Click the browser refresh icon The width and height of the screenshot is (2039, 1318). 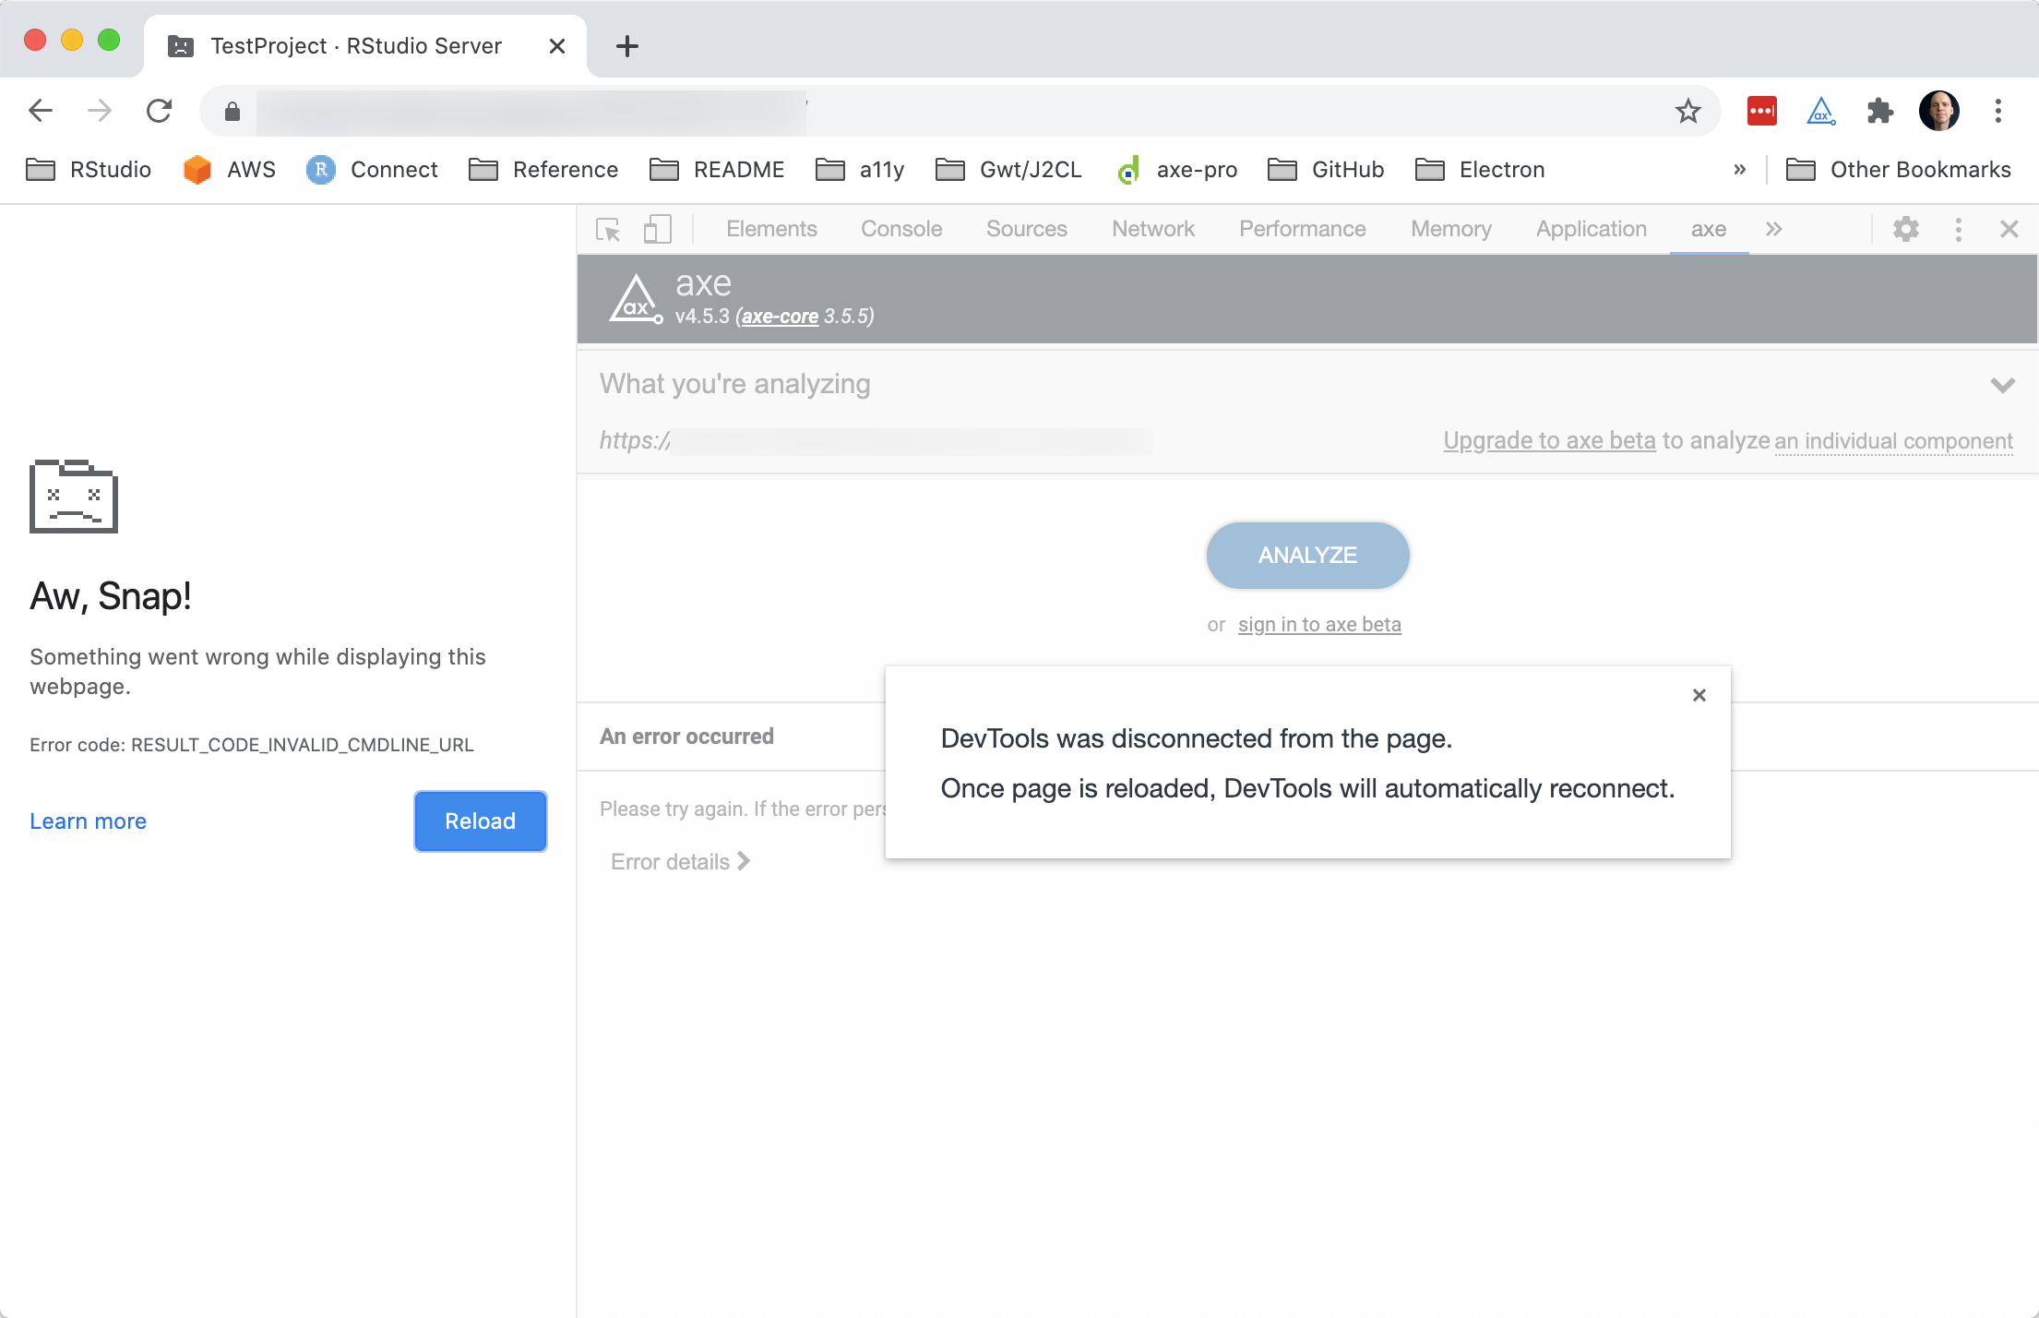click(x=159, y=110)
